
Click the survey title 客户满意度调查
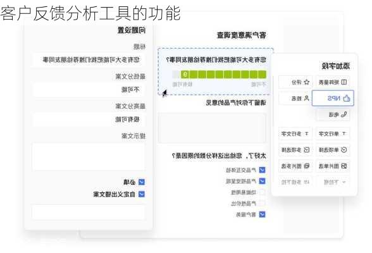point(242,35)
